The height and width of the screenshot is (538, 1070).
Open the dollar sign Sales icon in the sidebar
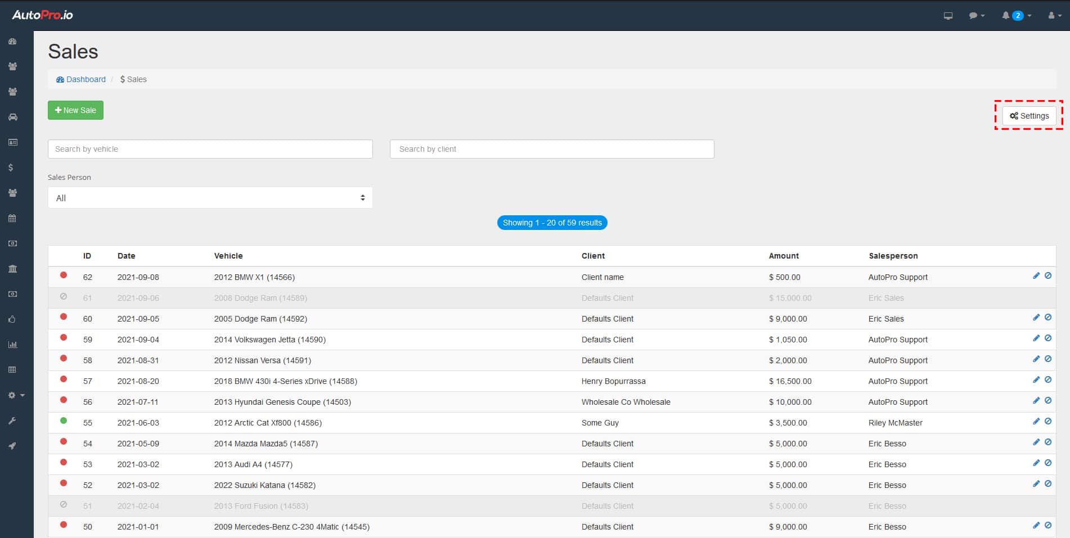coord(11,168)
